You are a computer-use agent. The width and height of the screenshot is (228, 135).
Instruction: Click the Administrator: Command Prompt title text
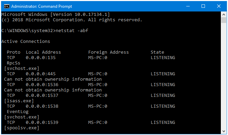coord(42,6)
